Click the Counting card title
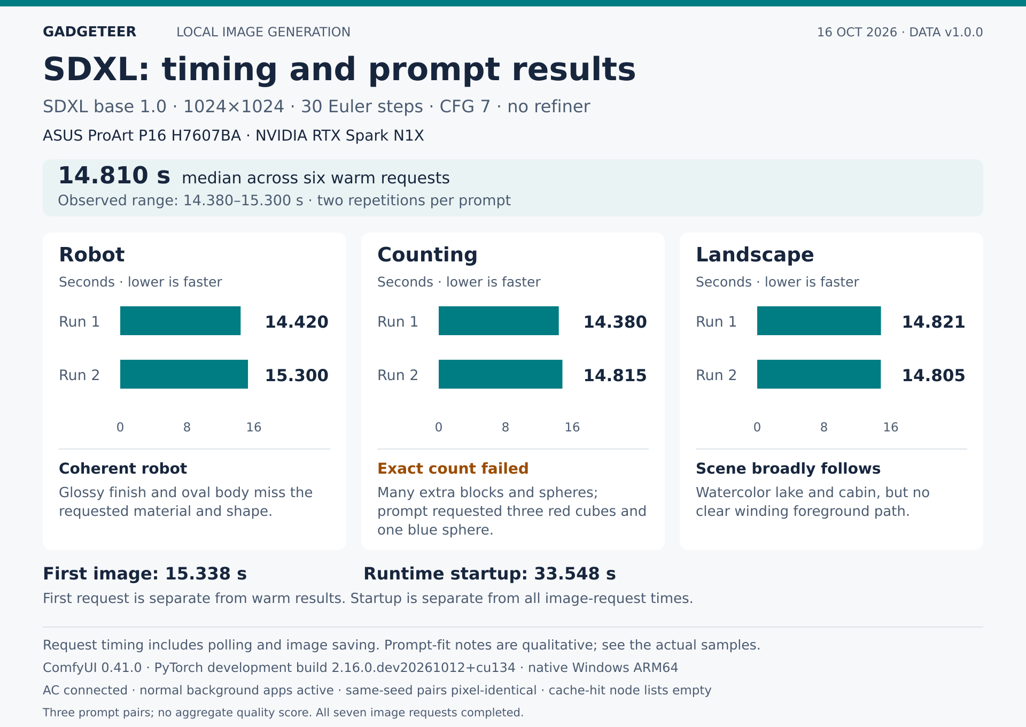The width and height of the screenshot is (1026, 727). pyautogui.click(x=428, y=255)
